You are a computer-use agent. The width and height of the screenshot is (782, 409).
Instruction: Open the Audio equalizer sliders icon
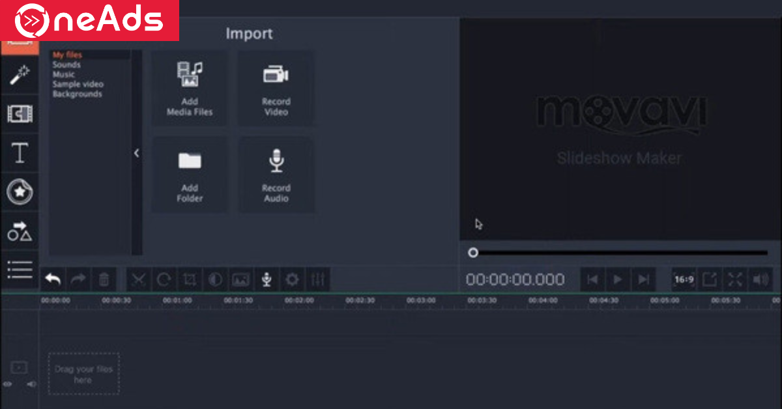tap(317, 280)
